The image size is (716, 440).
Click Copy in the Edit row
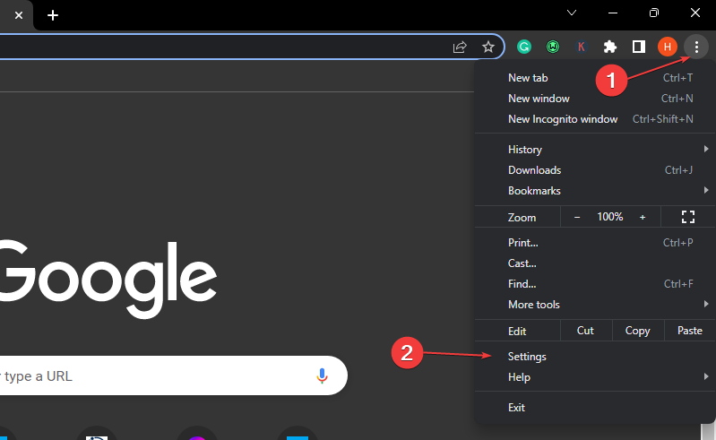point(638,331)
